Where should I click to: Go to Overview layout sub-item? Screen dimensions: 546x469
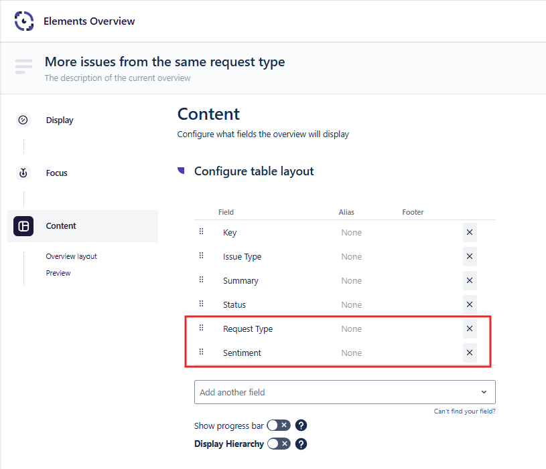tap(71, 256)
